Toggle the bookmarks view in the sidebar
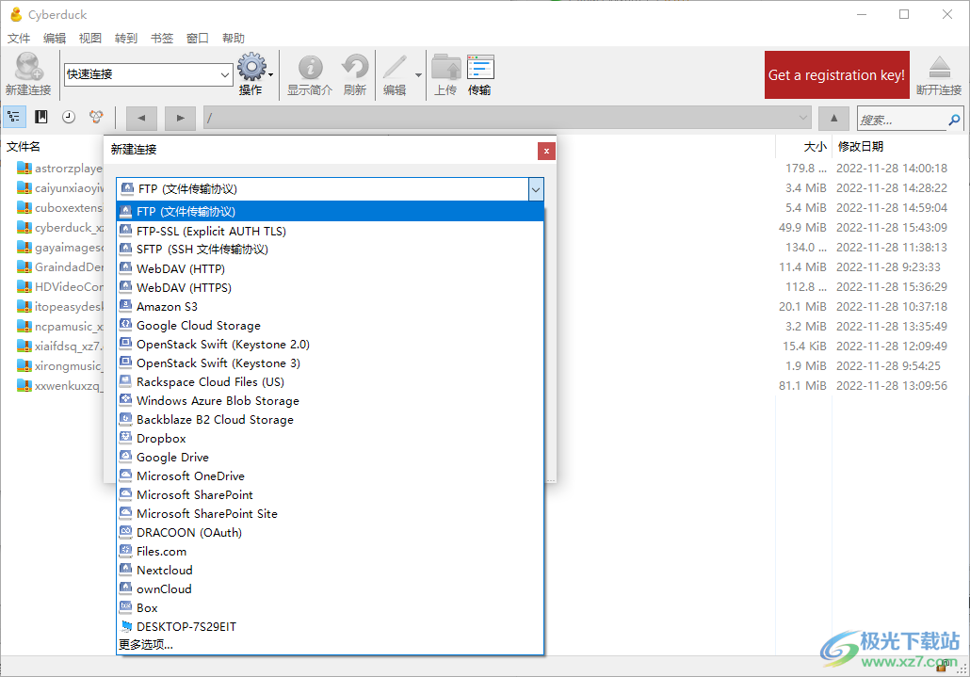 (x=40, y=117)
